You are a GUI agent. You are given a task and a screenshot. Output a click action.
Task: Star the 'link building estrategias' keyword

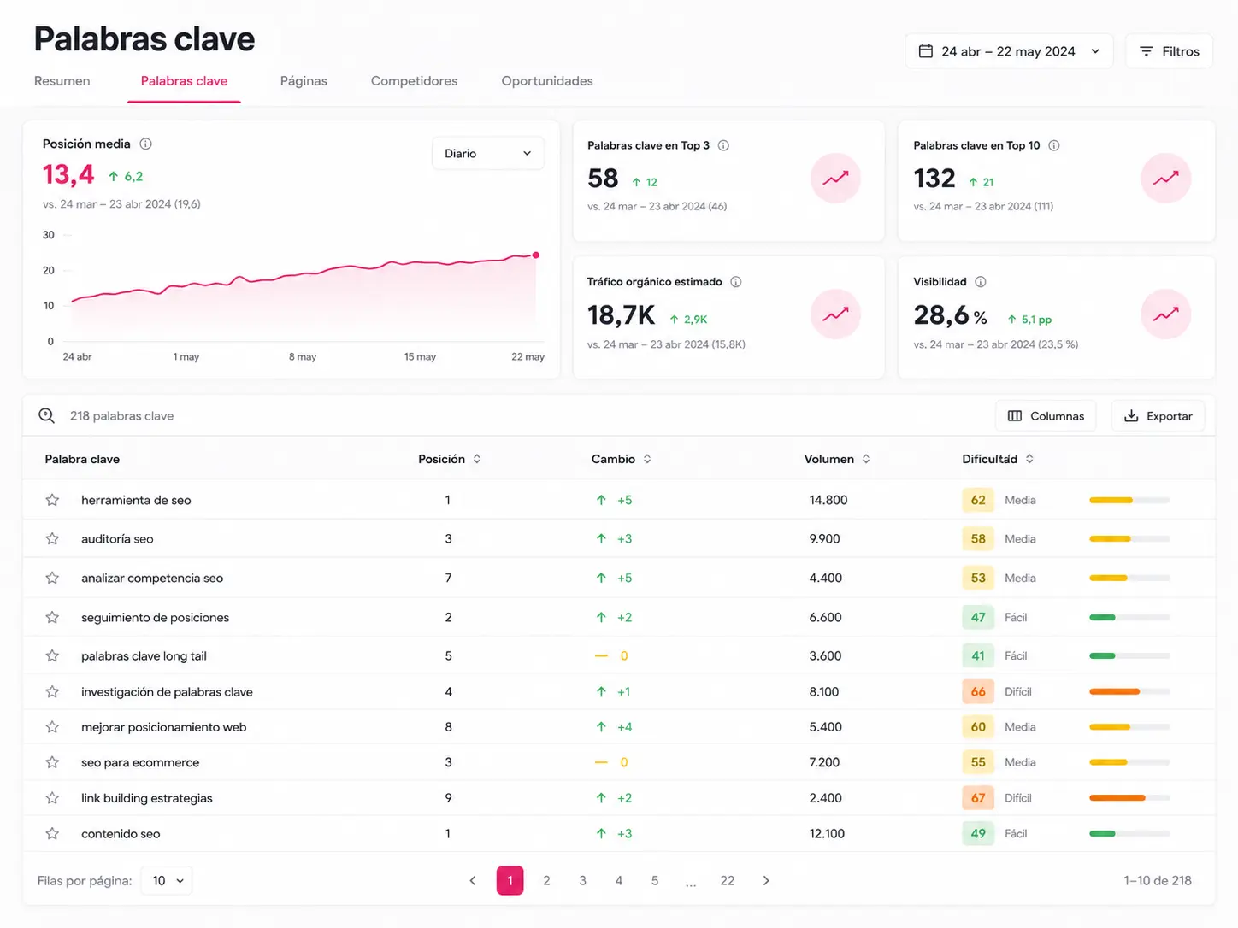(52, 798)
